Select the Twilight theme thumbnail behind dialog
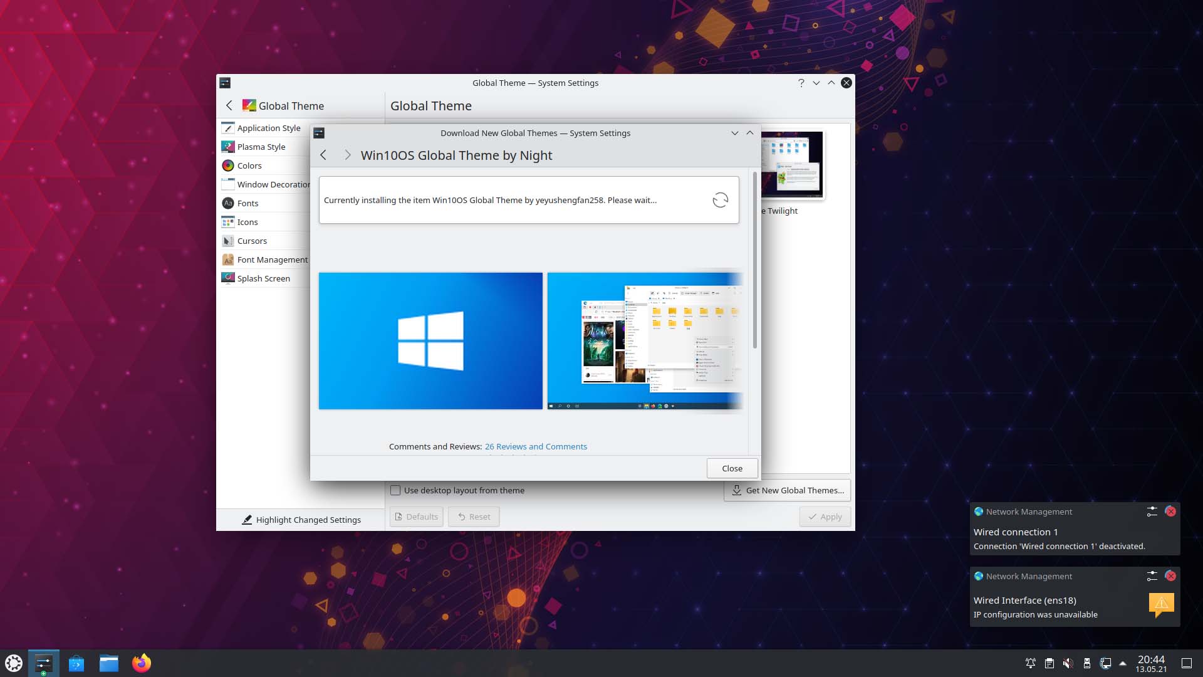Image resolution: width=1203 pixels, height=677 pixels. click(x=793, y=165)
